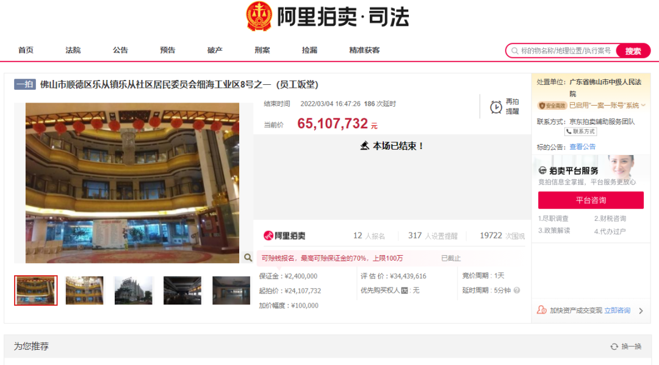The image size is (659, 365).
Task: Select the fourth dark interior thumbnail
Action: click(182, 291)
